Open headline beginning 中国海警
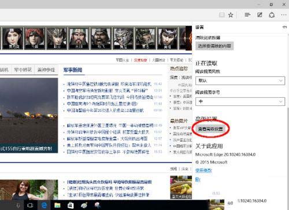Viewport: 289px width, 210px height. coord(105,110)
